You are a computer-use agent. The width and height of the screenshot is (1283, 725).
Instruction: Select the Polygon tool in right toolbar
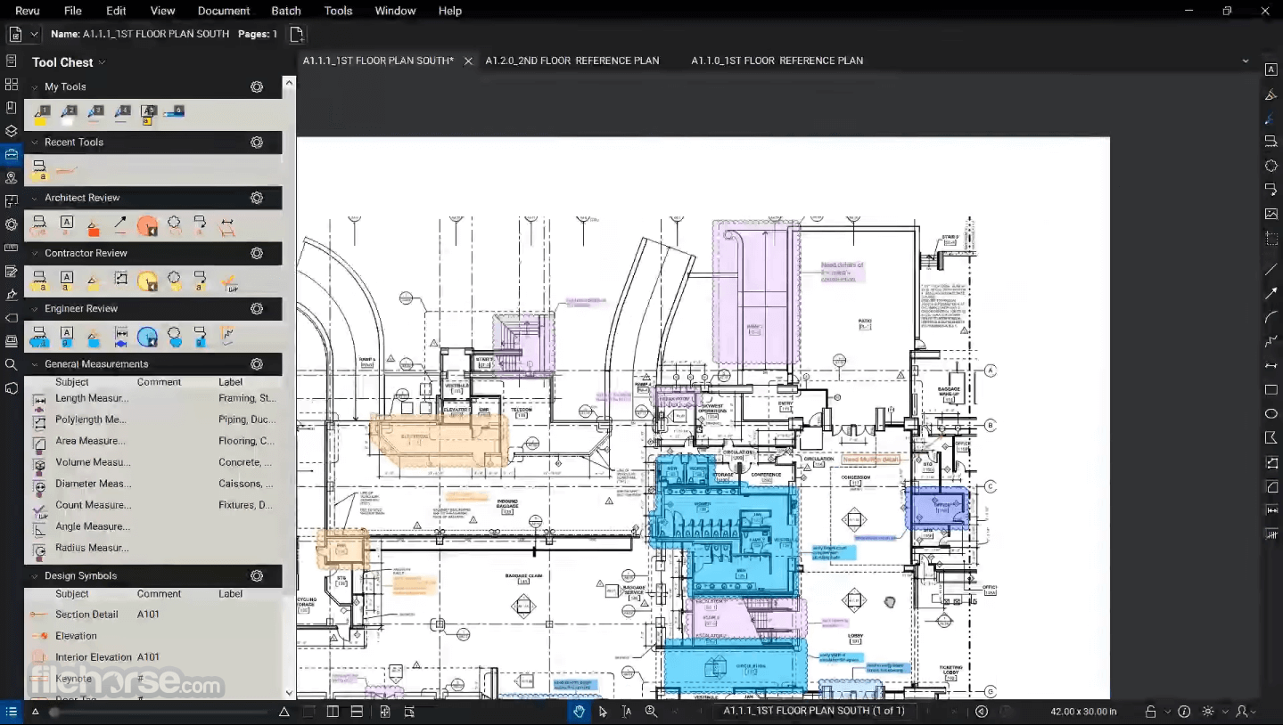[1271, 438]
